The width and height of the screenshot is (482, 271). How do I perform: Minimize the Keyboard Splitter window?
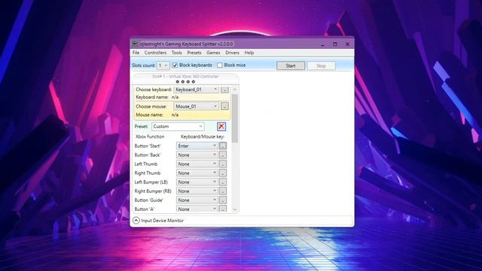[x=323, y=44]
